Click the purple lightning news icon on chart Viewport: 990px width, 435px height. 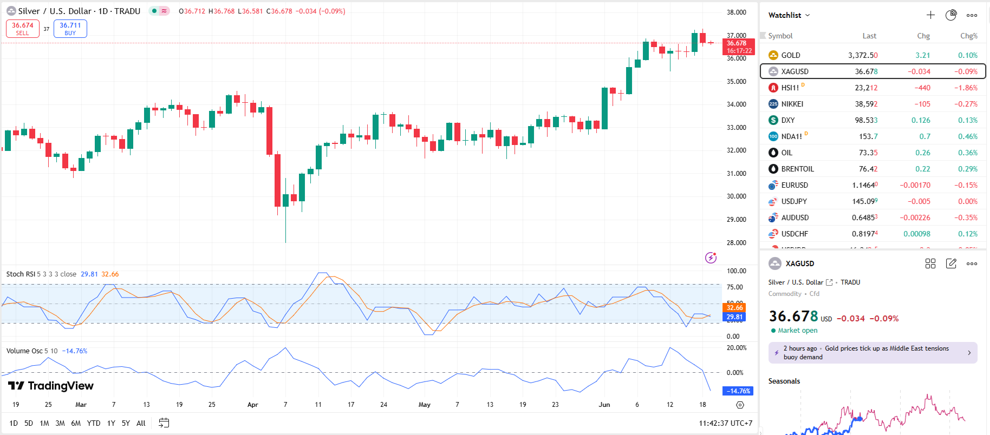pyautogui.click(x=711, y=258)
